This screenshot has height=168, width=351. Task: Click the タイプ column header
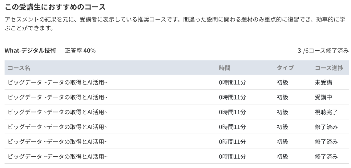point(285,68)
